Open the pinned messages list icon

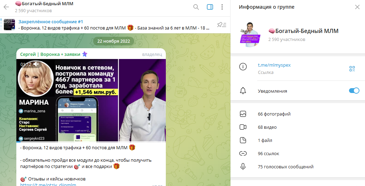click(222, 25)
